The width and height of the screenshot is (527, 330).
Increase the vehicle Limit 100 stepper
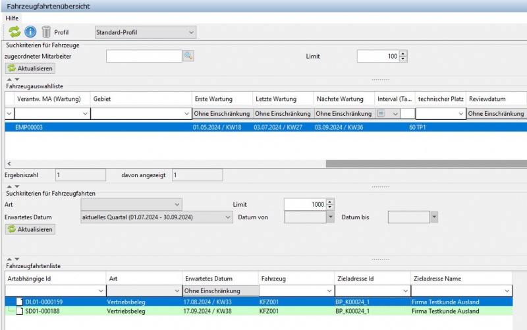(403, 53)
